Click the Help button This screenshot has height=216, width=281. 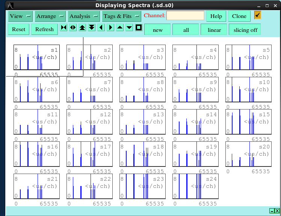coord(216,16)
